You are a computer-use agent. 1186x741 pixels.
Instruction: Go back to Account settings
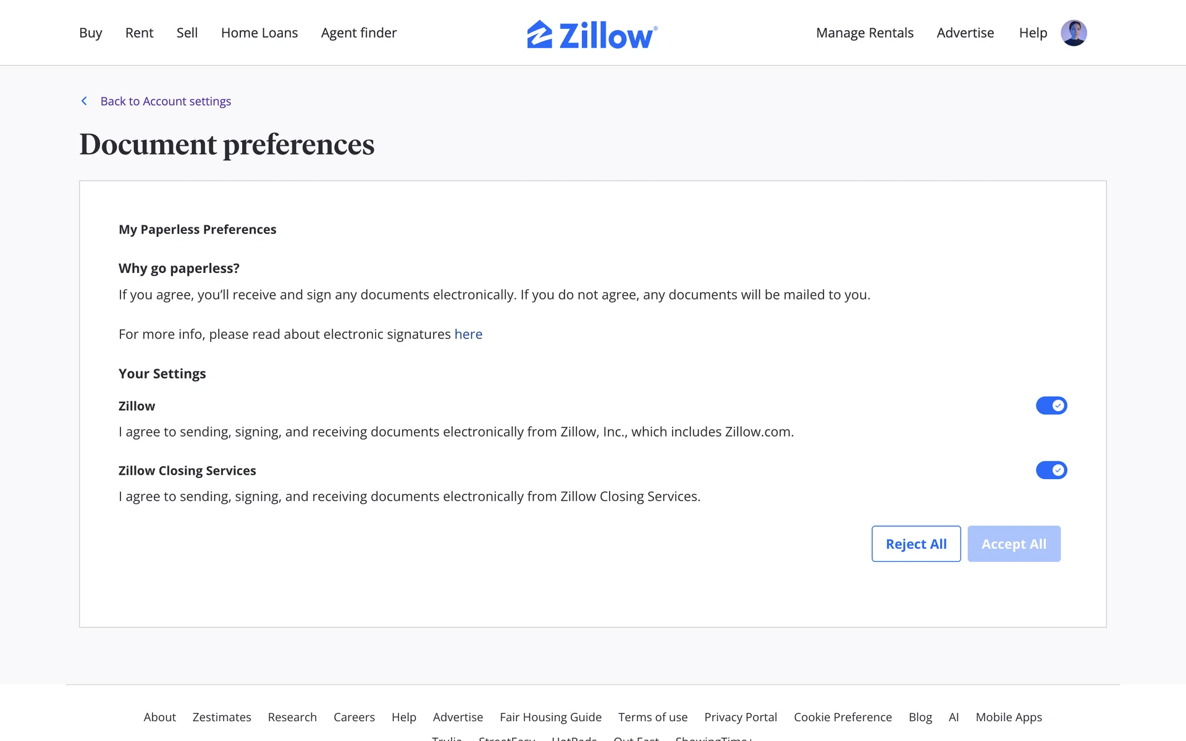click(166, 101)
